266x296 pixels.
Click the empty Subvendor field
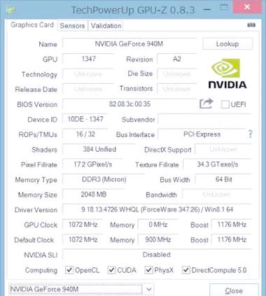point(204,119)
